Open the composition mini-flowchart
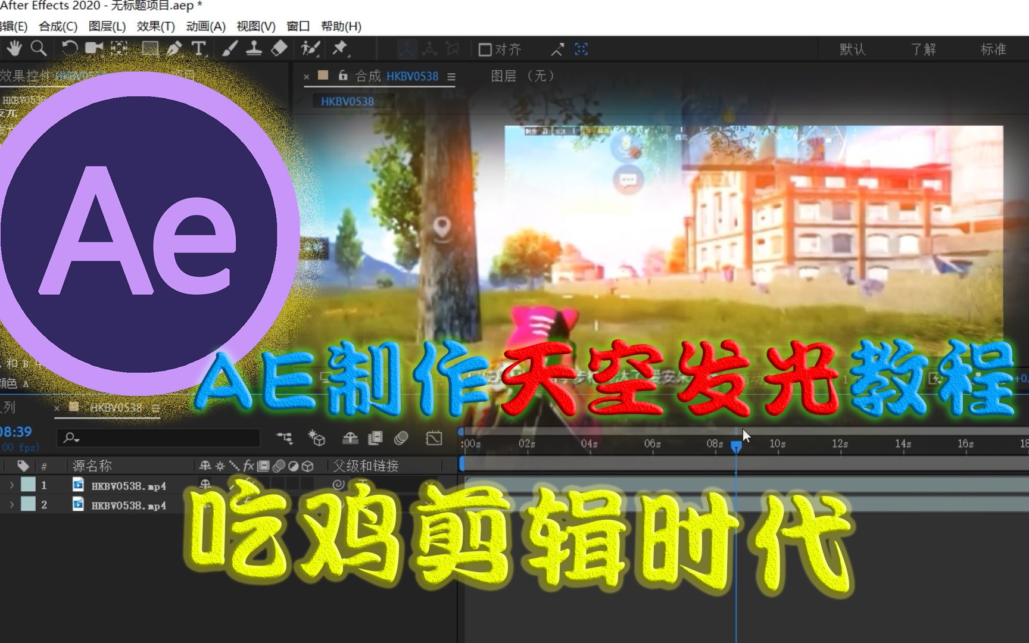This screenshot has width=1029, height=643. pos(285,439)
